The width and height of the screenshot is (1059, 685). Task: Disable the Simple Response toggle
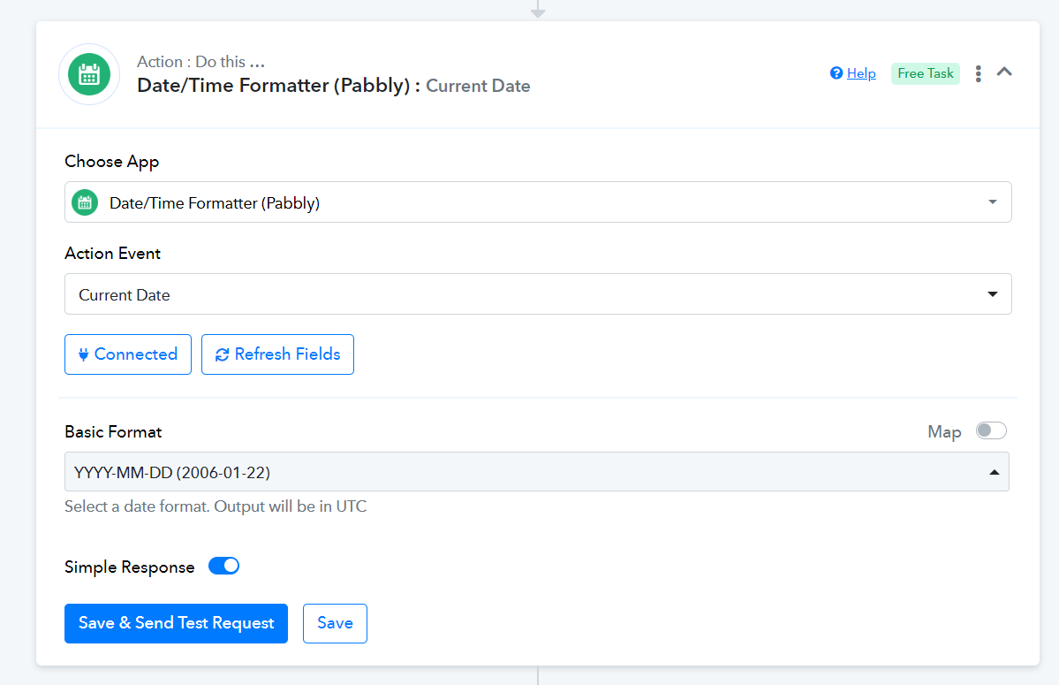coord(223,566)
